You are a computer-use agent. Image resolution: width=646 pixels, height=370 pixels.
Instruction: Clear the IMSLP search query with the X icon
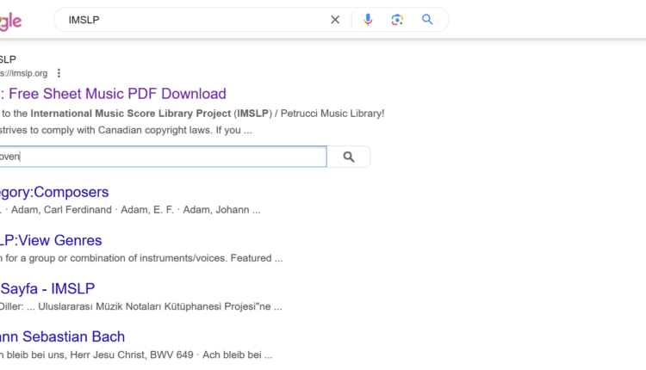[x=335, y=20]
